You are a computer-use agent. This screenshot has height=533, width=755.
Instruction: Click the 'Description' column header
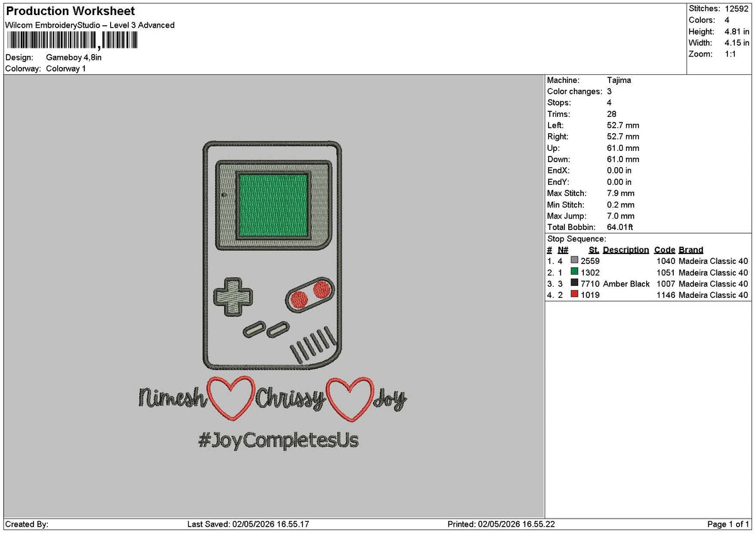tap(626, 250)
